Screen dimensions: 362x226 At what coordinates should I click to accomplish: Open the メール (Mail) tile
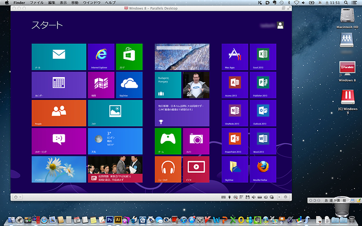(59, 57)
